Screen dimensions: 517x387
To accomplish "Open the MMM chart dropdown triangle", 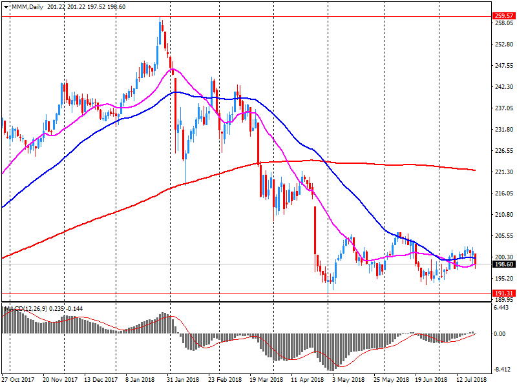I will click(x=6, y=7).
